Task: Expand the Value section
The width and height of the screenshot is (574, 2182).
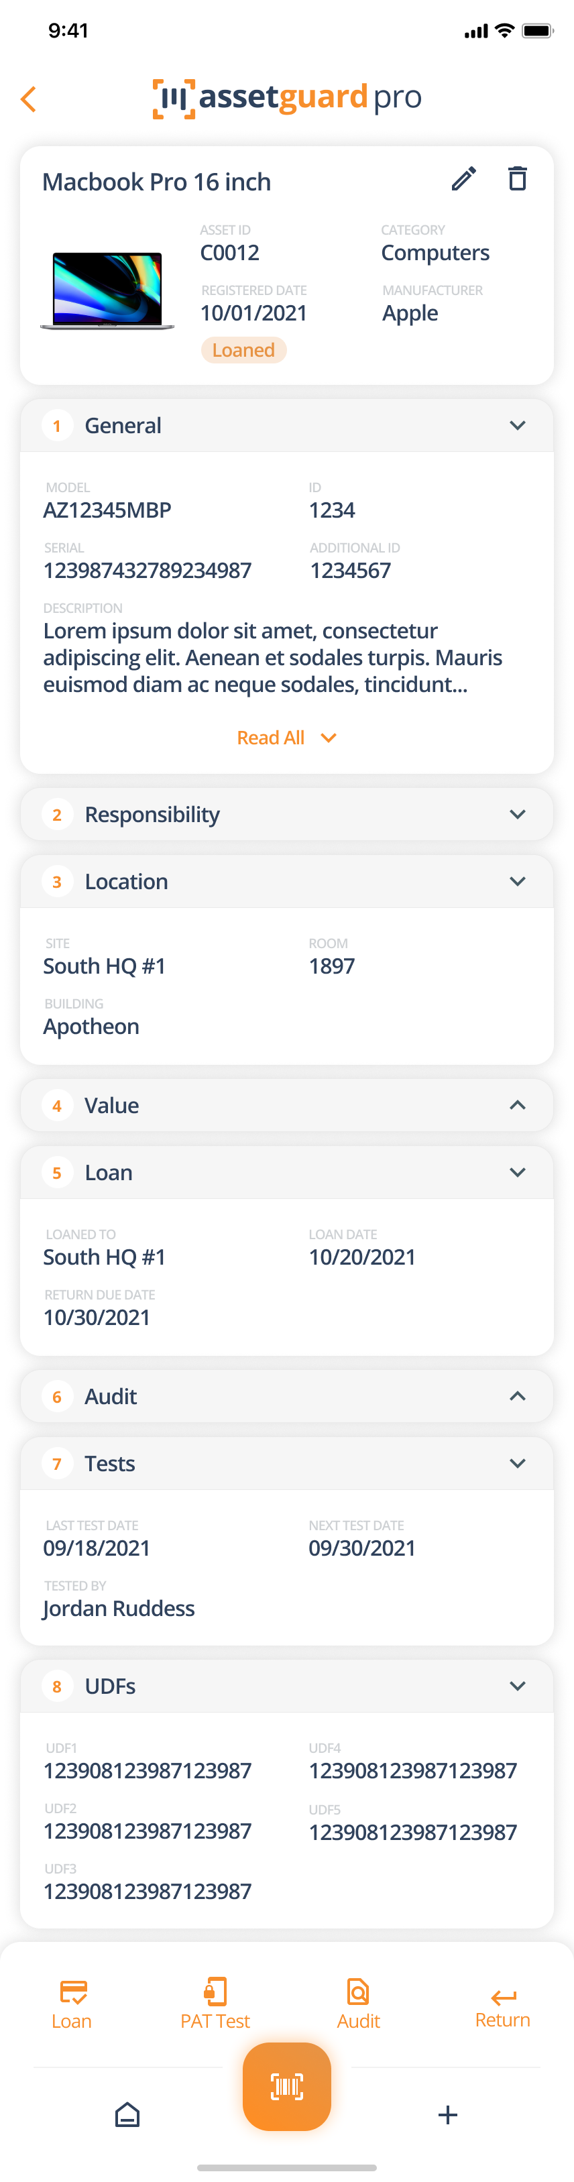Action: coord(517,1104)
